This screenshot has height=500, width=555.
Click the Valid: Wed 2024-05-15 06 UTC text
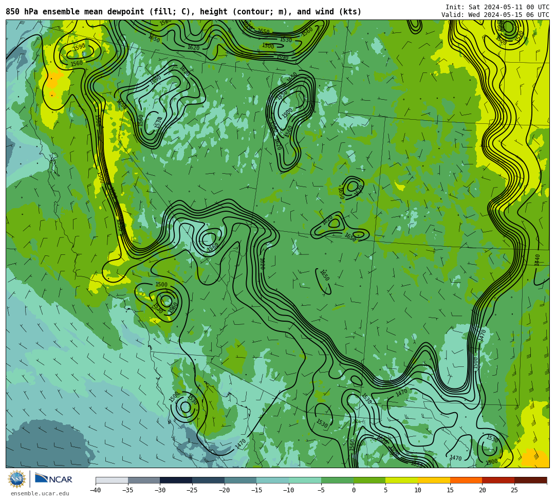(x=495, y=15)
